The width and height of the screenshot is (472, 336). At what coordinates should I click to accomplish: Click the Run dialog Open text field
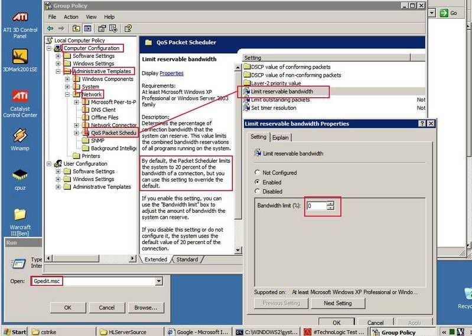click(x=92, y=281)
